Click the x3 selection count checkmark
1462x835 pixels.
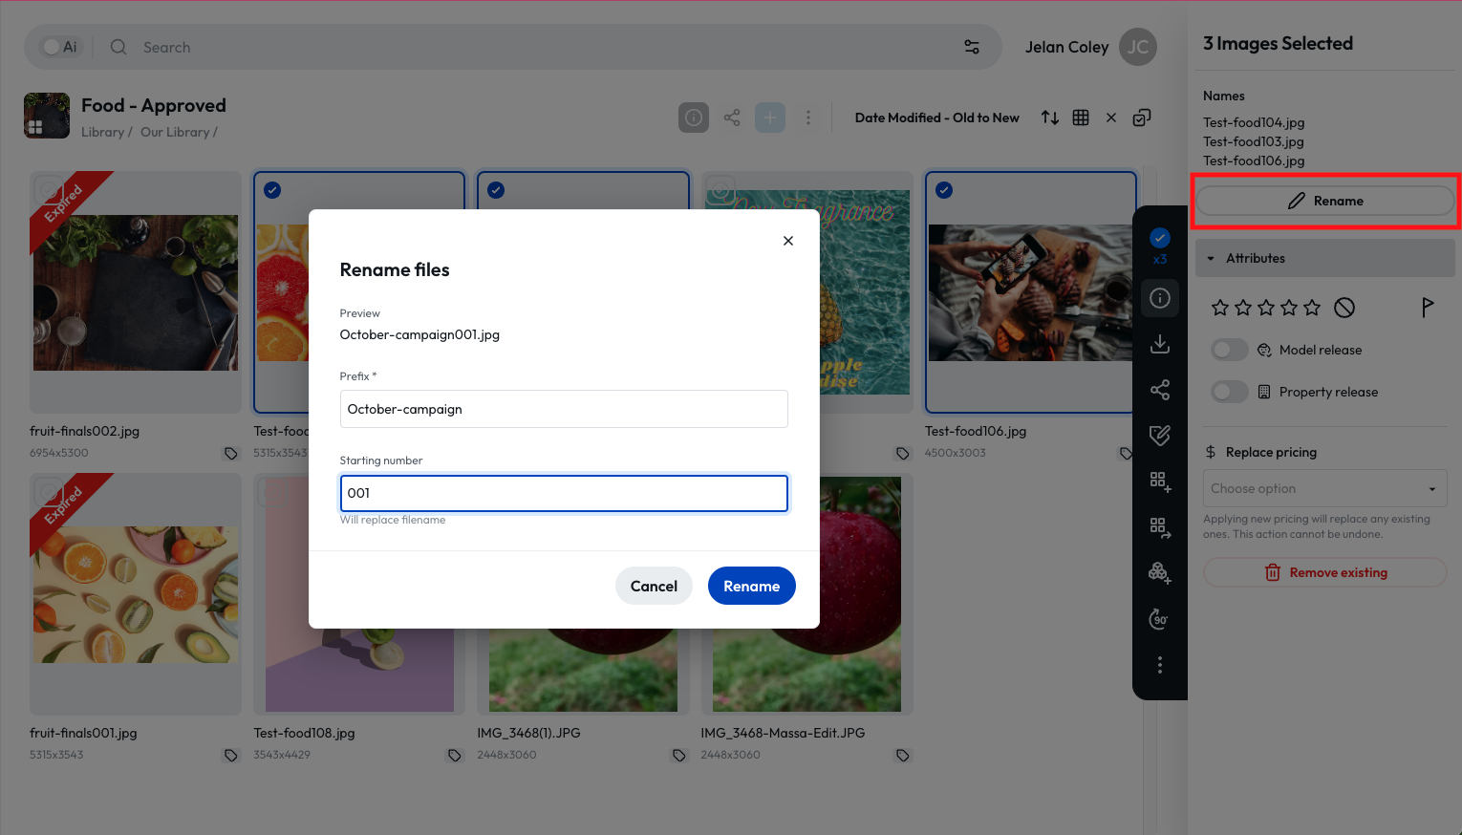[1160, 238]
